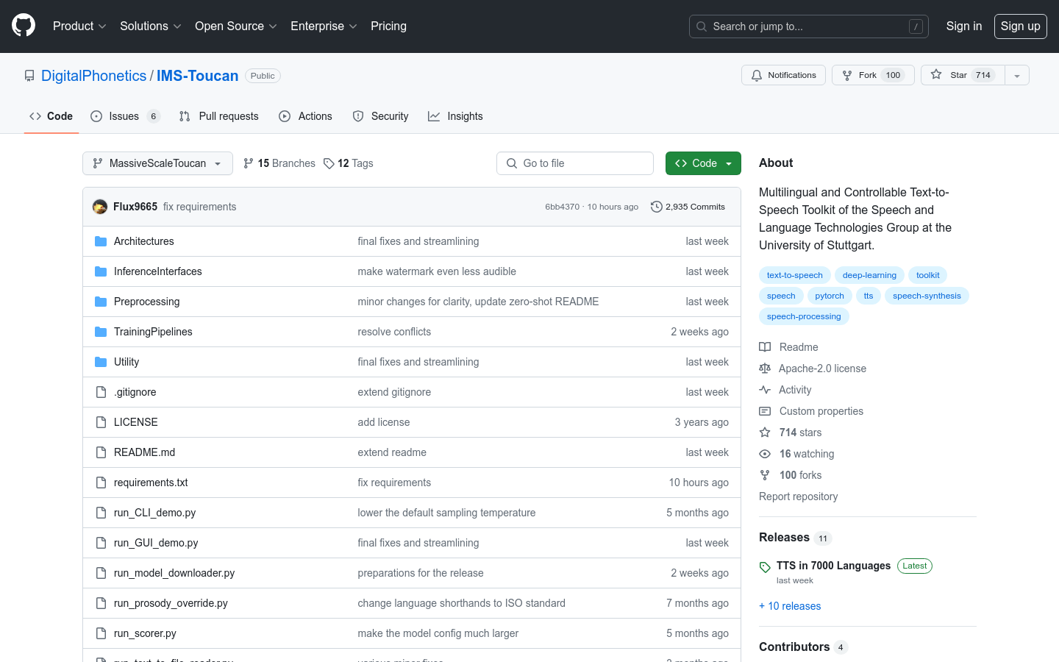
Task: Click the tag icon next to 12 Tags
Action: (x=329, y=163)
